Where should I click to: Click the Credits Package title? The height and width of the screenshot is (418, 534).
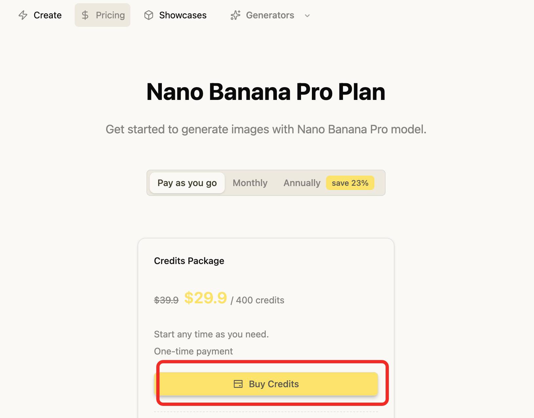(189, 261)
